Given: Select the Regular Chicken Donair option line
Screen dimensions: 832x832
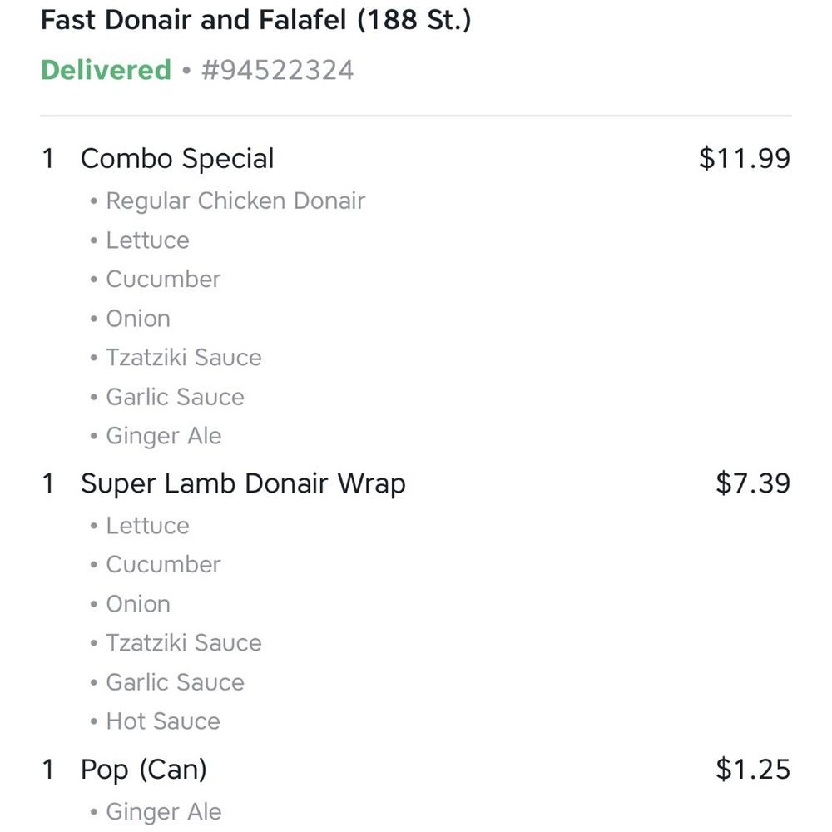Looking at the screenshot, I should coord(235,201).
